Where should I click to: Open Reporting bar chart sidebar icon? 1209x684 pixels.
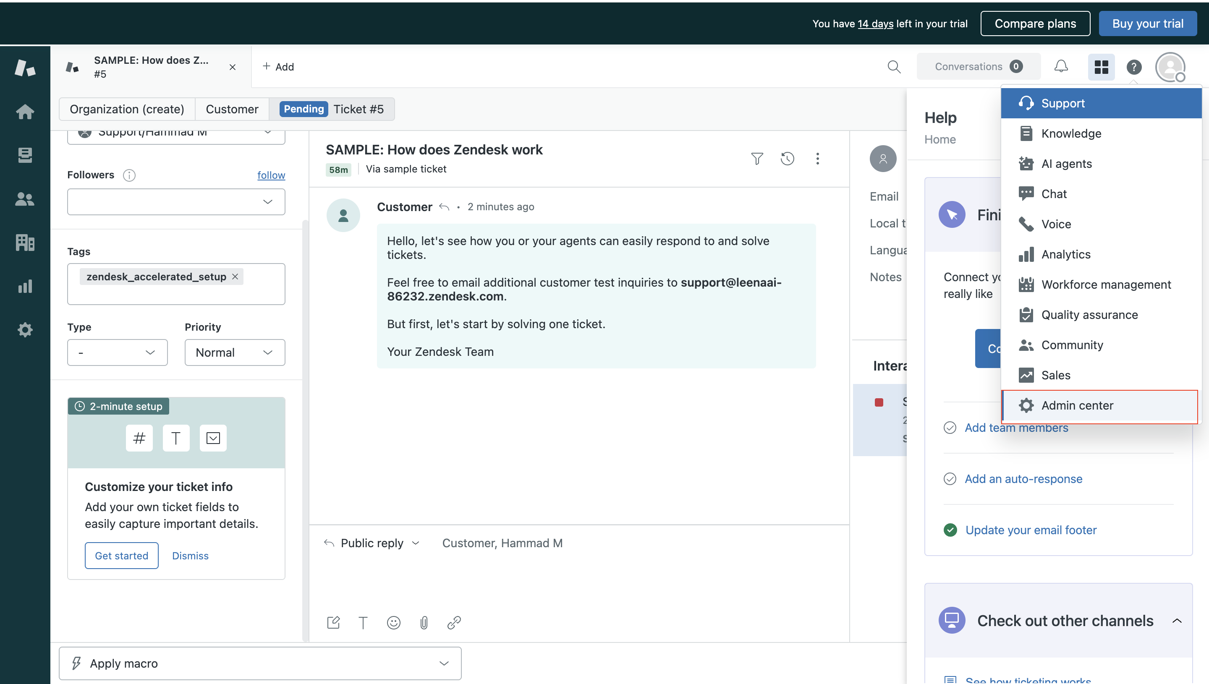25,286
